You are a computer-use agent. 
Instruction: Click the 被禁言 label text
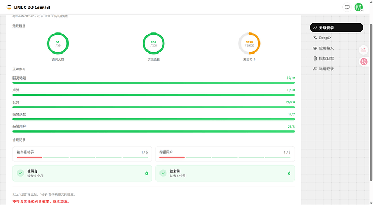click(x=32, y=171)
